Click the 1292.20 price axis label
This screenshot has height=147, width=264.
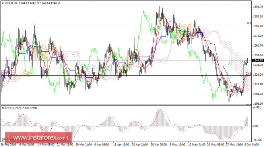pos(258,16)
